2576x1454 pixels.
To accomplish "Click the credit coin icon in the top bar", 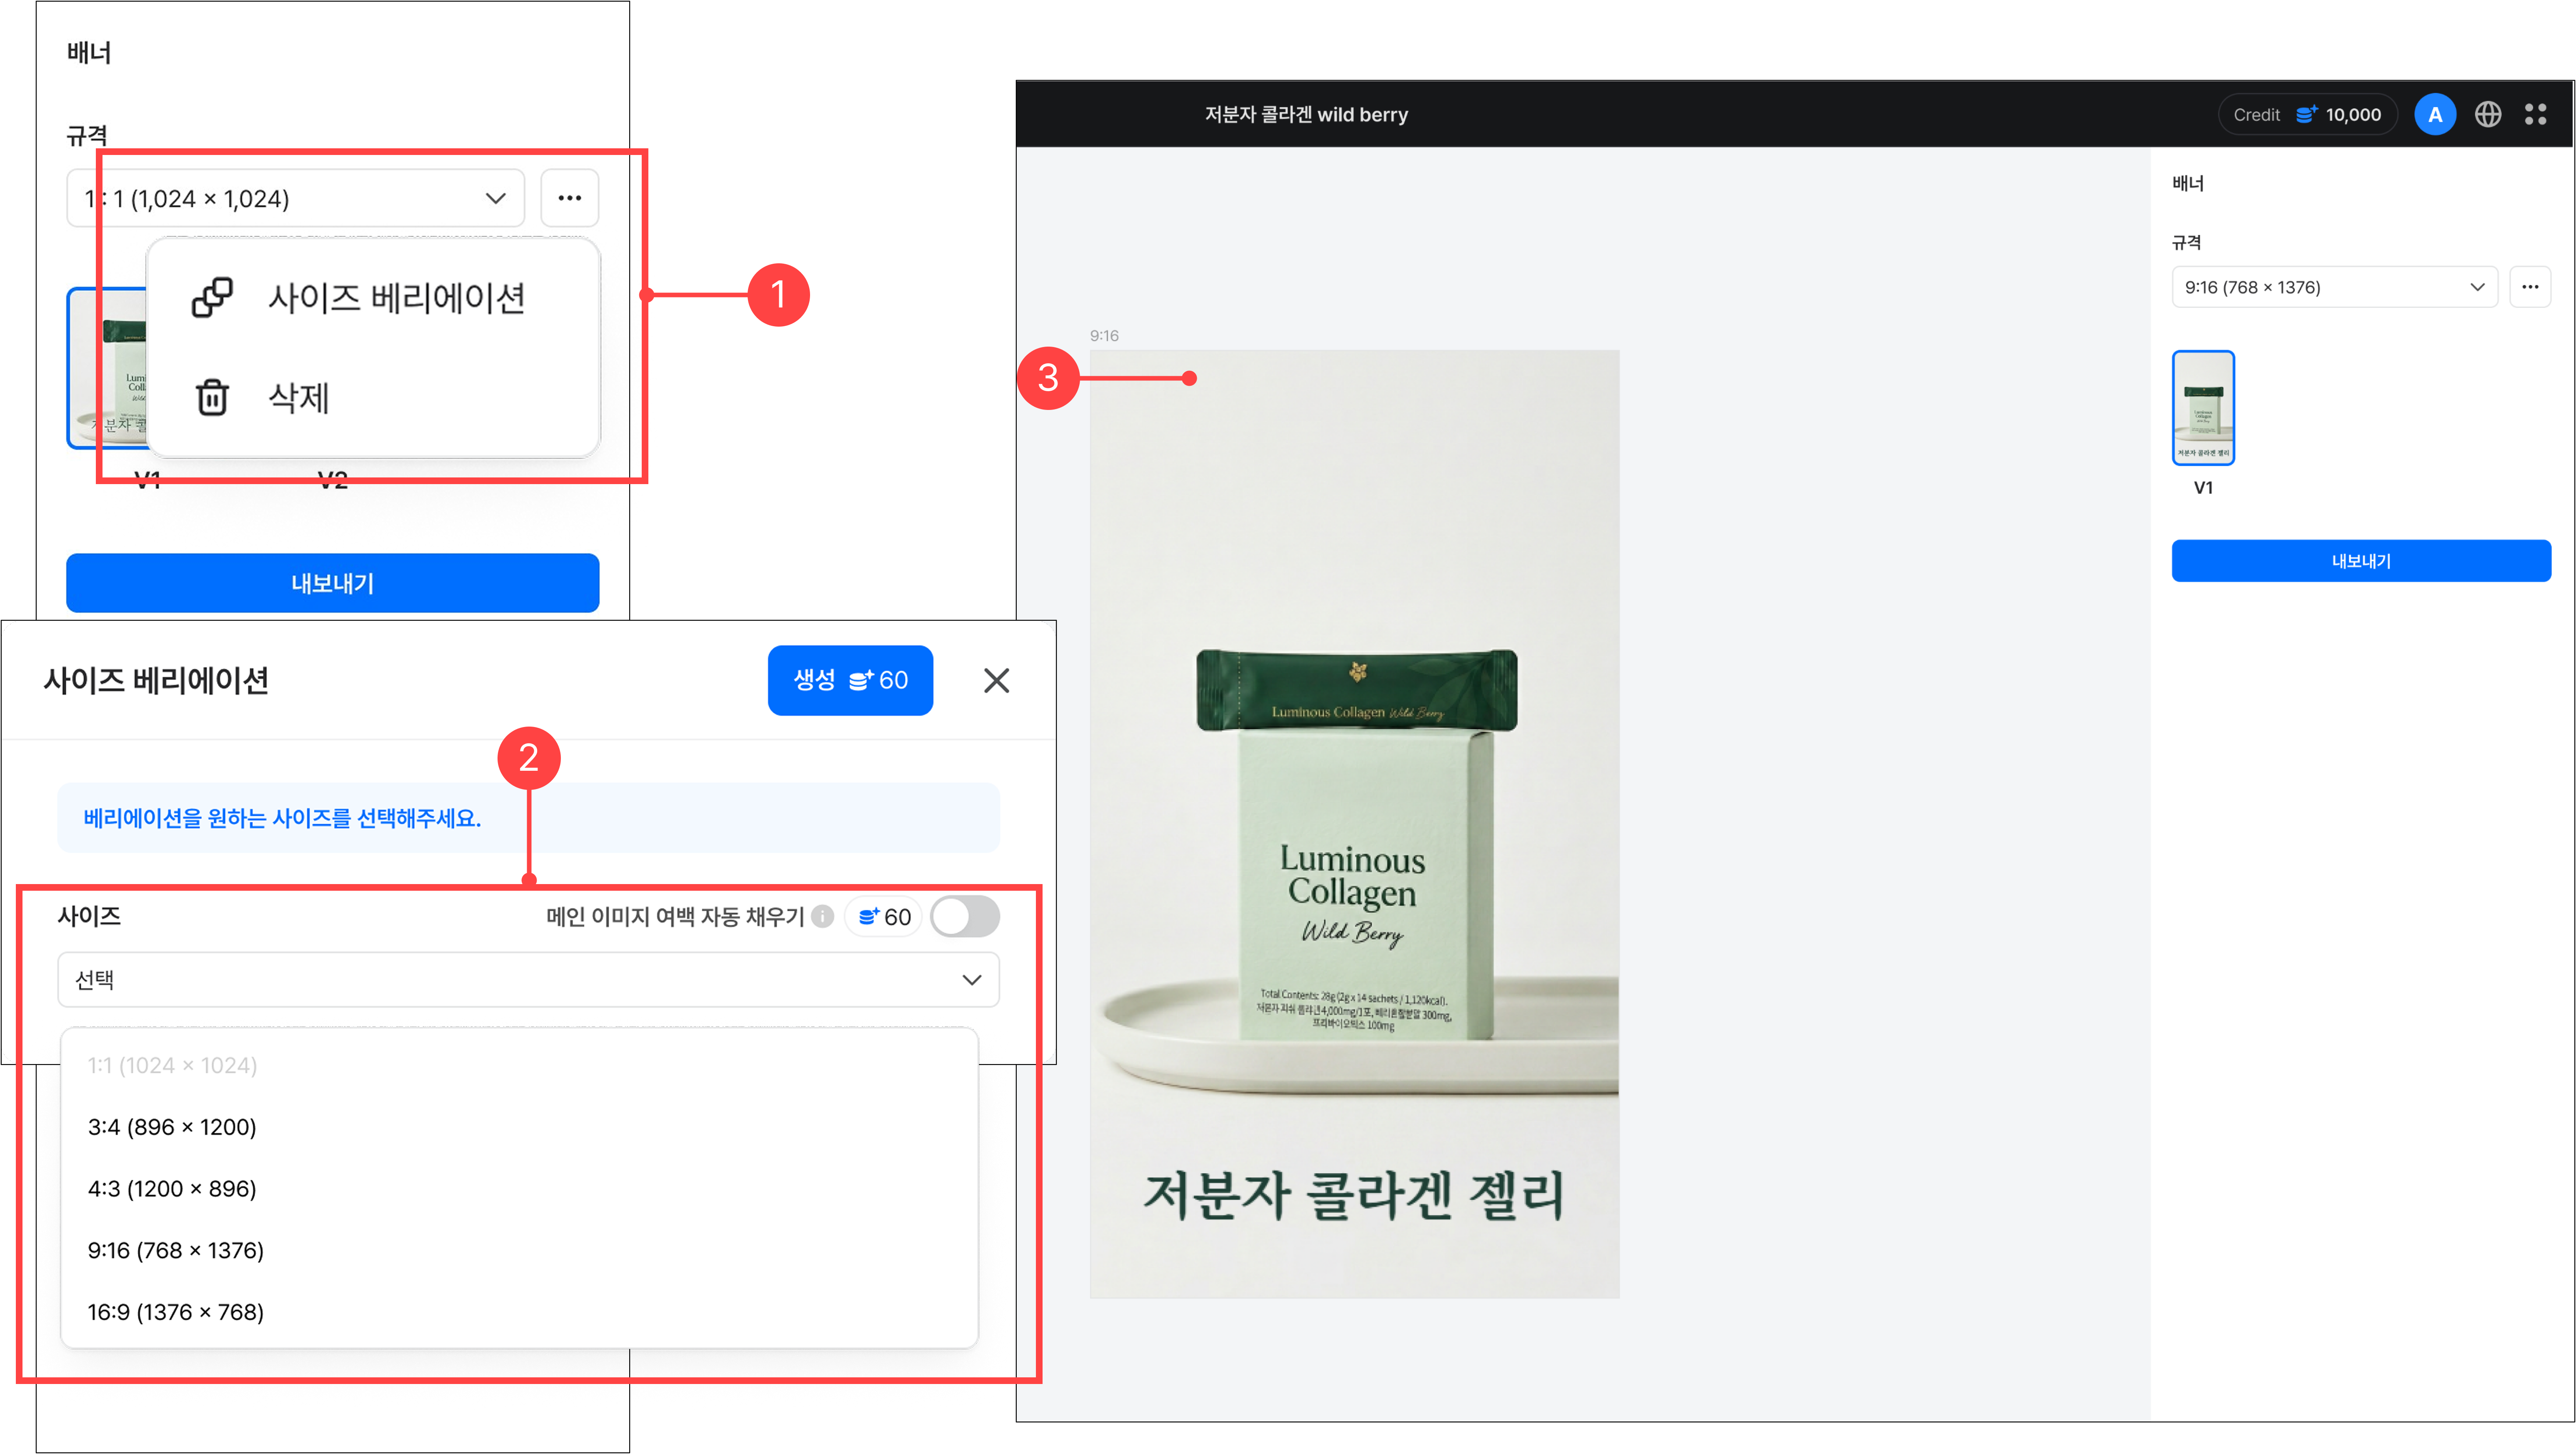I will tap(2306, 115).
